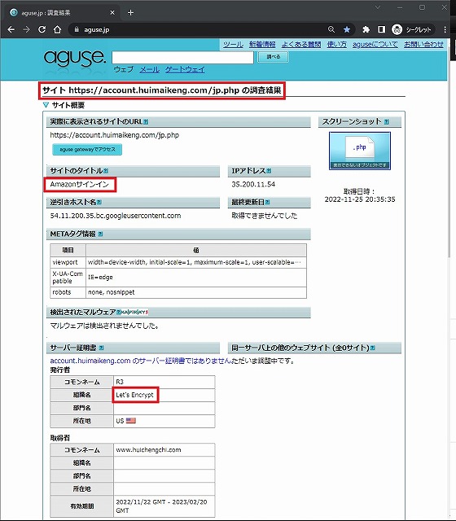Go back using browser back arrow
This screenshot has height=521, width=456.
click(11, 29)
